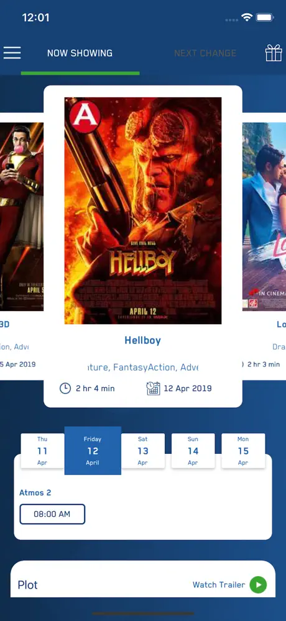Open the hamburger menu

click(x=12, y=52)
